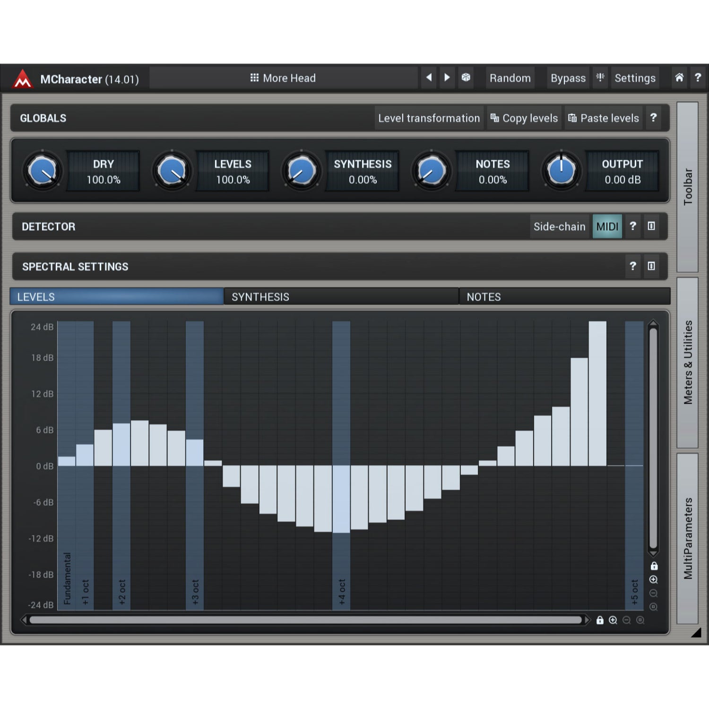Switch to the Synthesis tab
The width and height of the screenshot is (709, 709).
(x=341, y=296)
